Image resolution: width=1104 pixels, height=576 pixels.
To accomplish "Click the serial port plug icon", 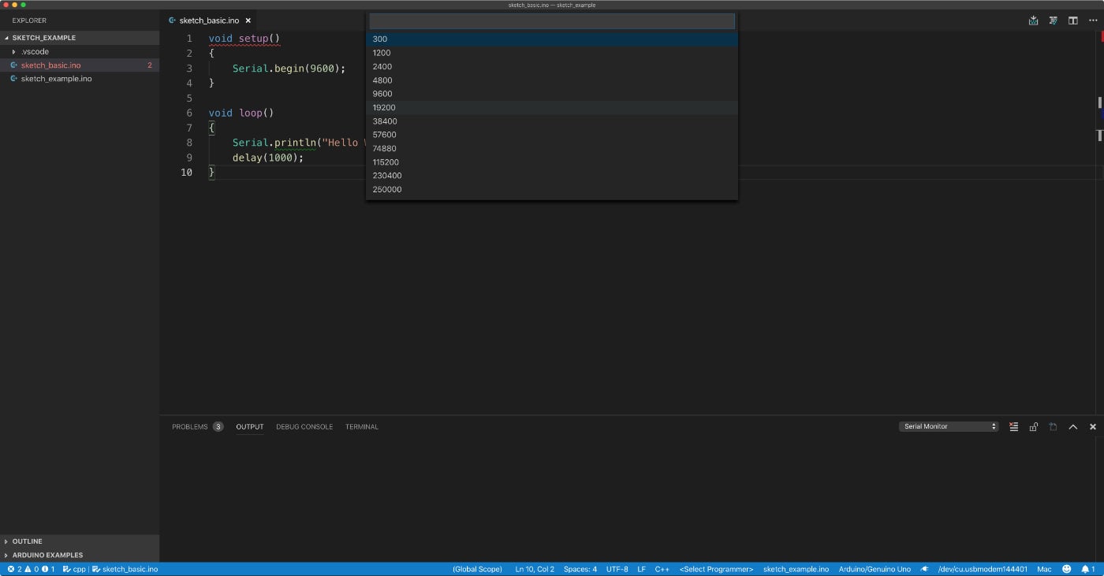I will (925, 569).
